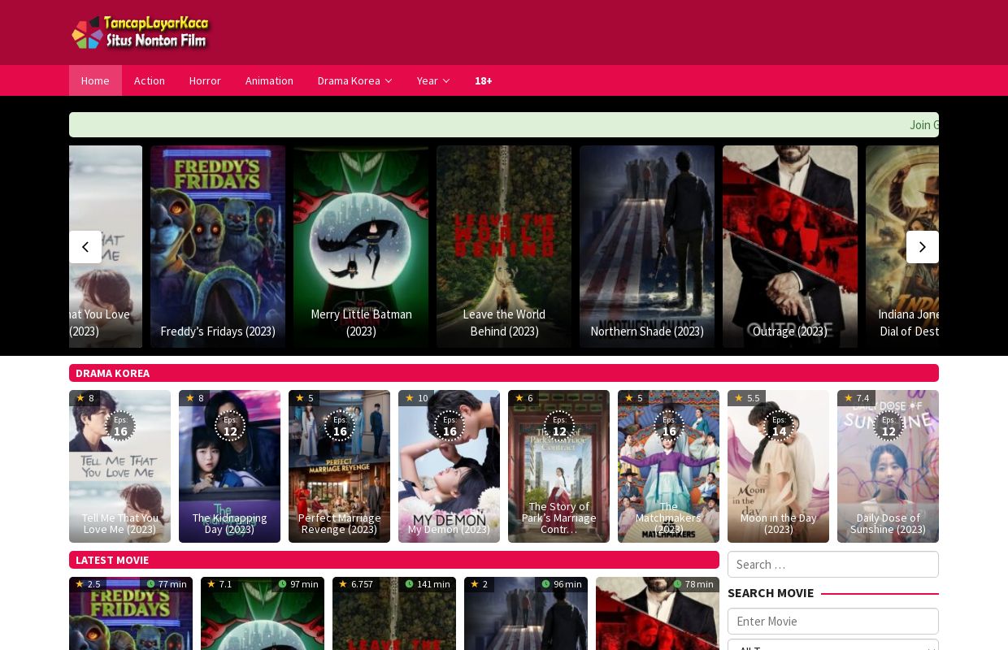Click the star icon on Moon in the Day card
This screenshot has width=1008, height=650.
[739, 398]
